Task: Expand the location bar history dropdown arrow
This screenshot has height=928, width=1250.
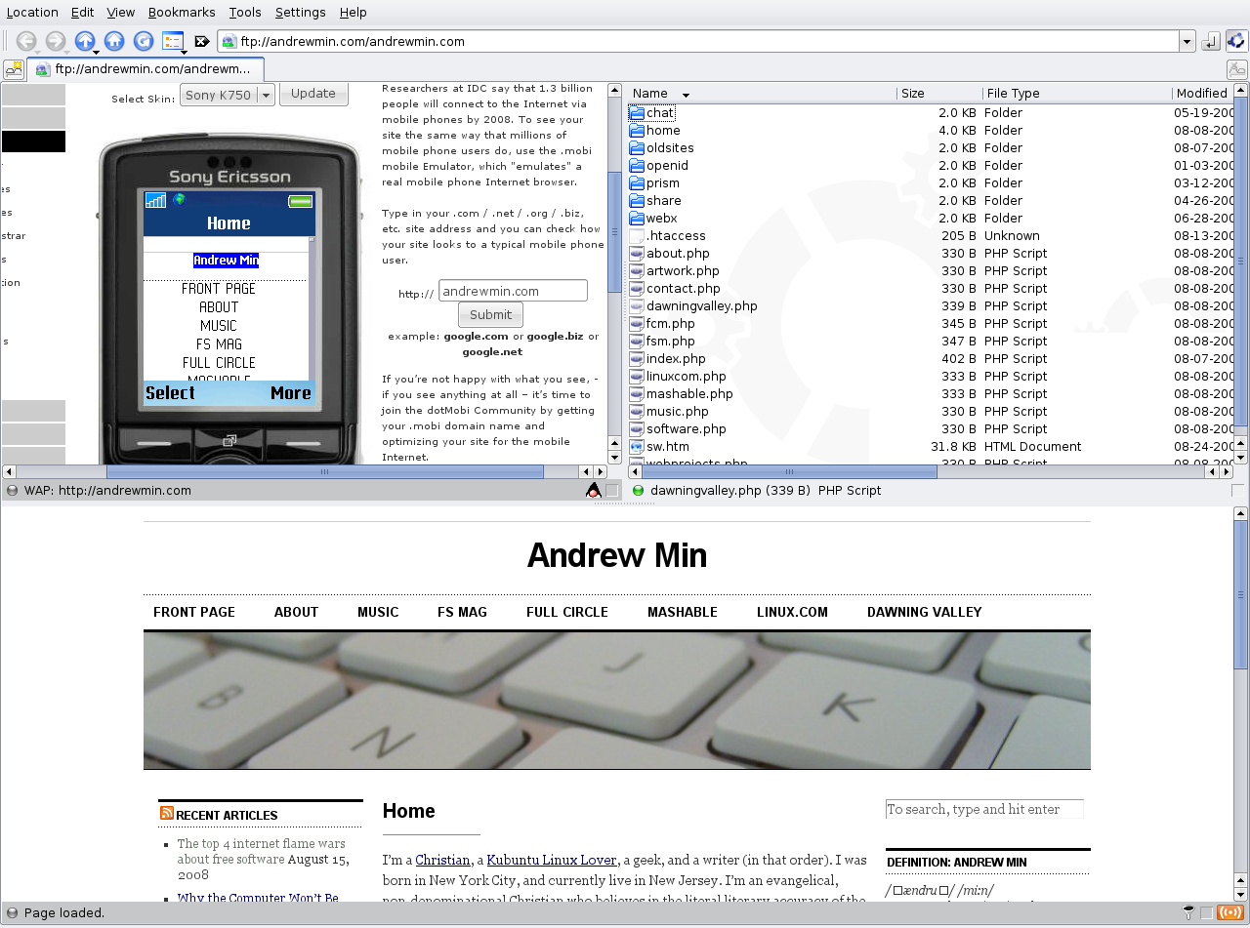Action: [1187, 41]
